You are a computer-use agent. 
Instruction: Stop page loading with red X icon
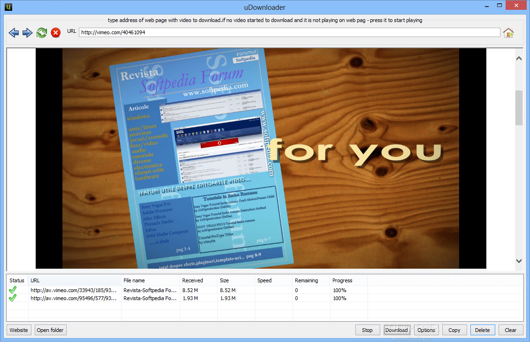(56, 32)
